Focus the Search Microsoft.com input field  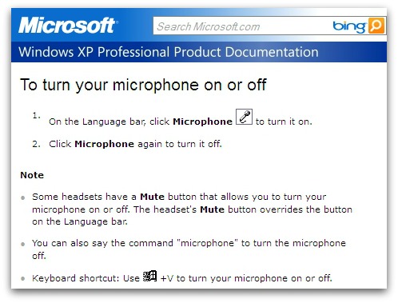(x=242, y=26)
